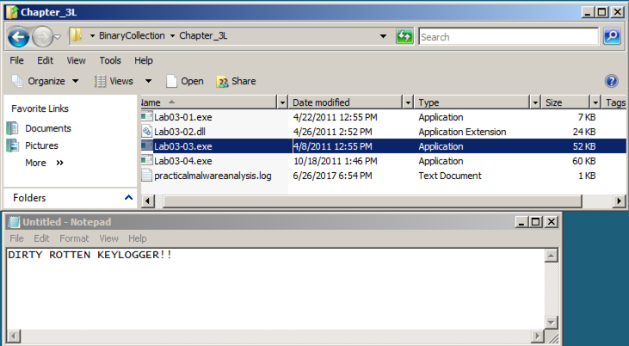This screenshot has height=346, width=629.
Task: Select the Lab03-04.exe file name
Action: pyautogui.click(x=183, y=161)
